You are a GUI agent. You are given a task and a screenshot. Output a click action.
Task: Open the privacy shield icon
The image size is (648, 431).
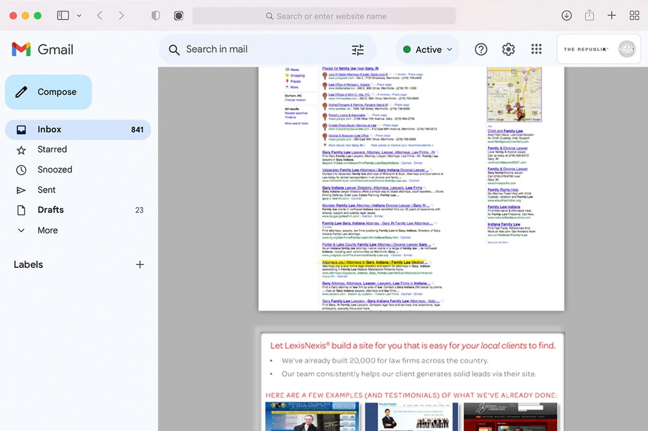(156, 16)
